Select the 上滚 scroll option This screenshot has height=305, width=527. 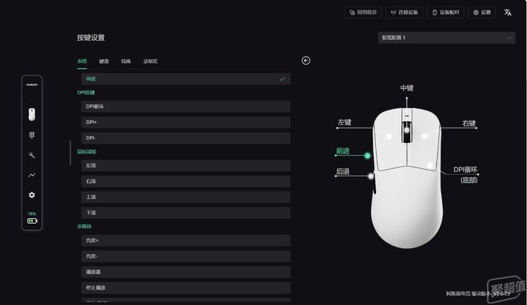(x=186, y=197)
